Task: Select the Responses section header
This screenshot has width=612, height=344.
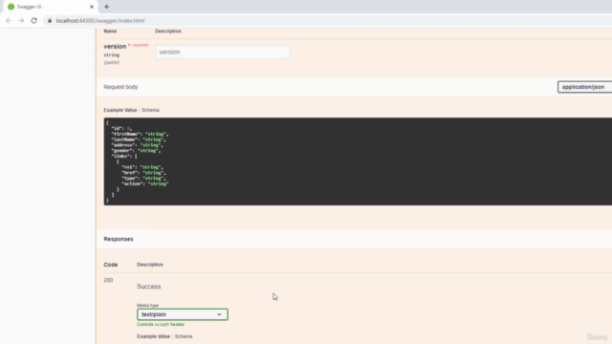Action: tap(119, 239)
